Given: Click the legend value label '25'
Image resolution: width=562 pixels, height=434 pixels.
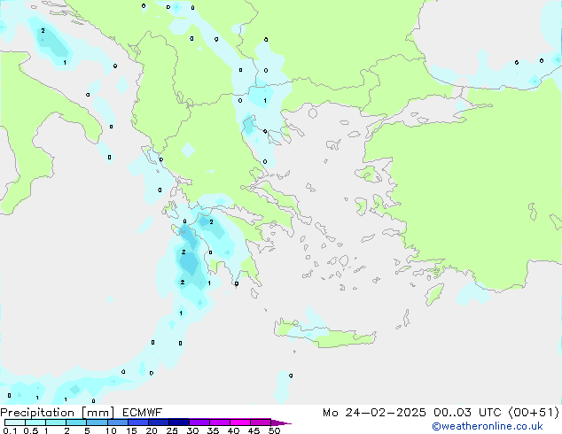Looking at the screenshot, I should click(x=172, y=430).
